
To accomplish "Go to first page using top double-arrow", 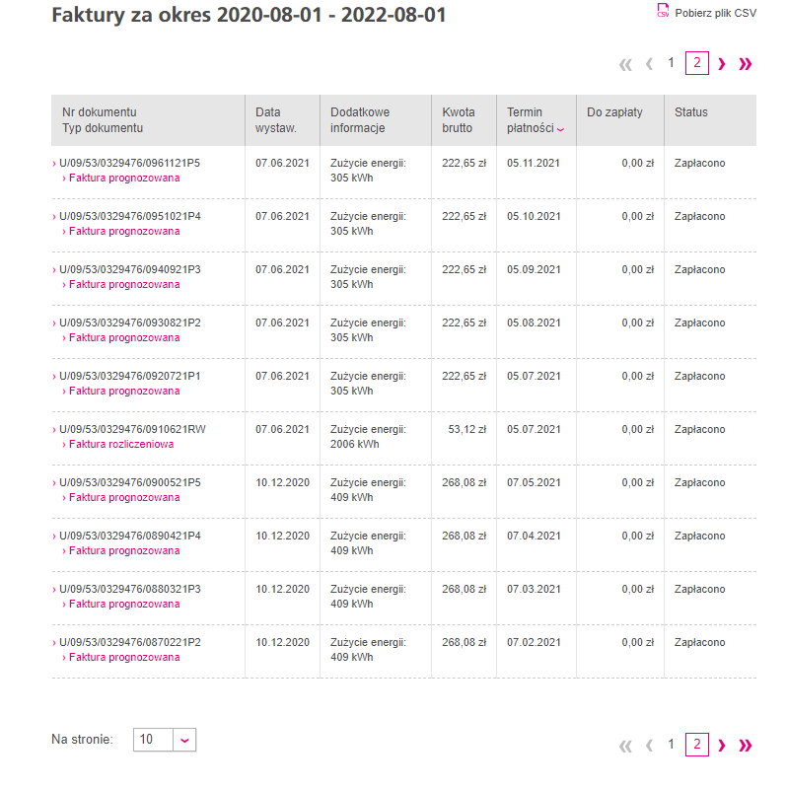I will coord(625,64).
